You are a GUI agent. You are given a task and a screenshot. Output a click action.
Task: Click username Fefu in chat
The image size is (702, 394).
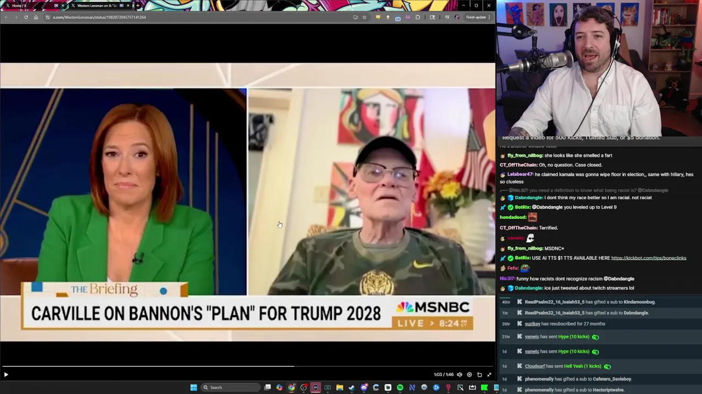tap(513, 268)
